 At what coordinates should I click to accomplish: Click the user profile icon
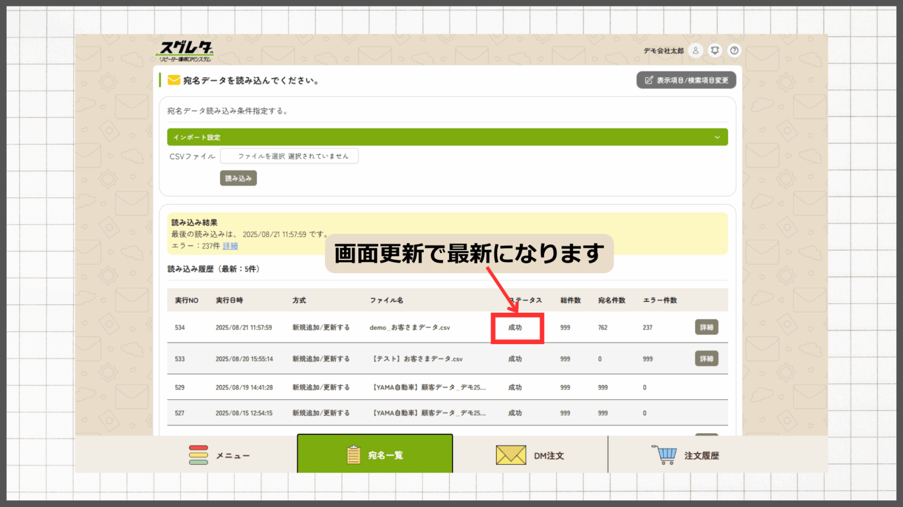[x=695, y=51]
